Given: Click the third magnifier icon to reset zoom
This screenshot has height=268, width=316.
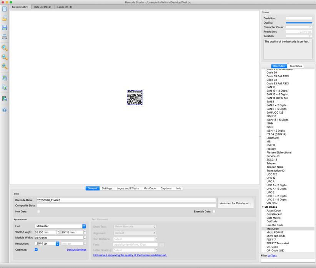Looking at the screenshot, I should pos(5,66).
